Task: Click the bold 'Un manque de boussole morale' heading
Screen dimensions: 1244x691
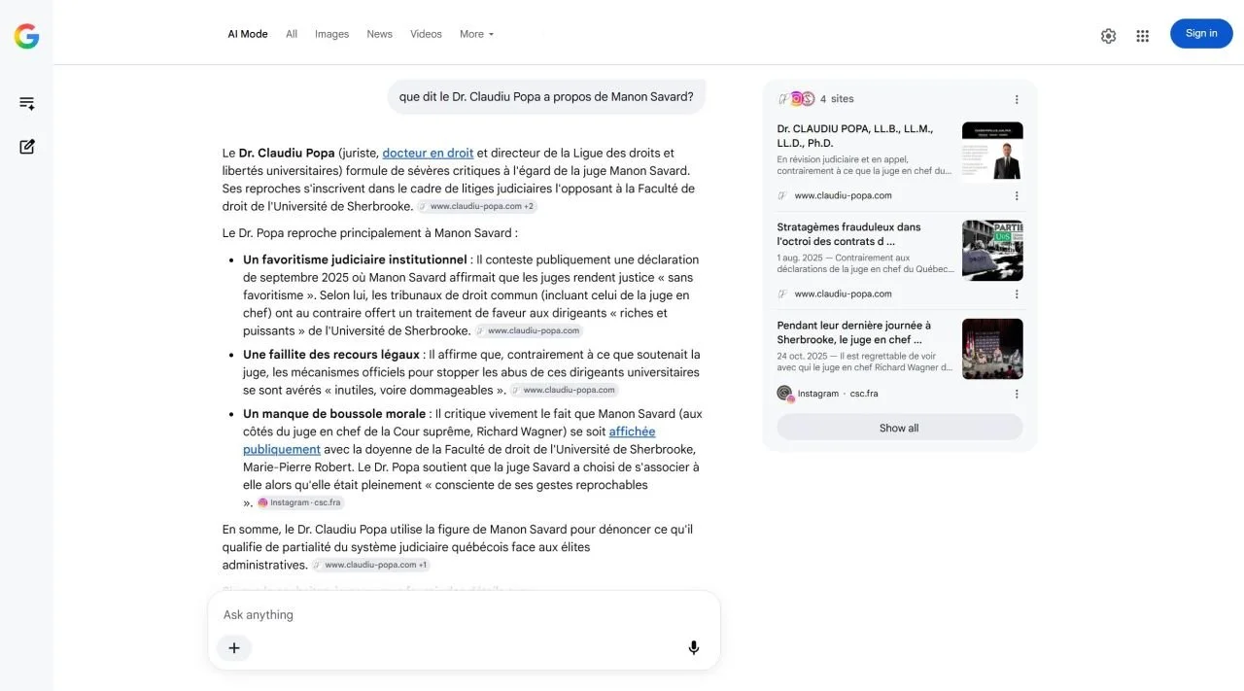Action: point(334,414)
